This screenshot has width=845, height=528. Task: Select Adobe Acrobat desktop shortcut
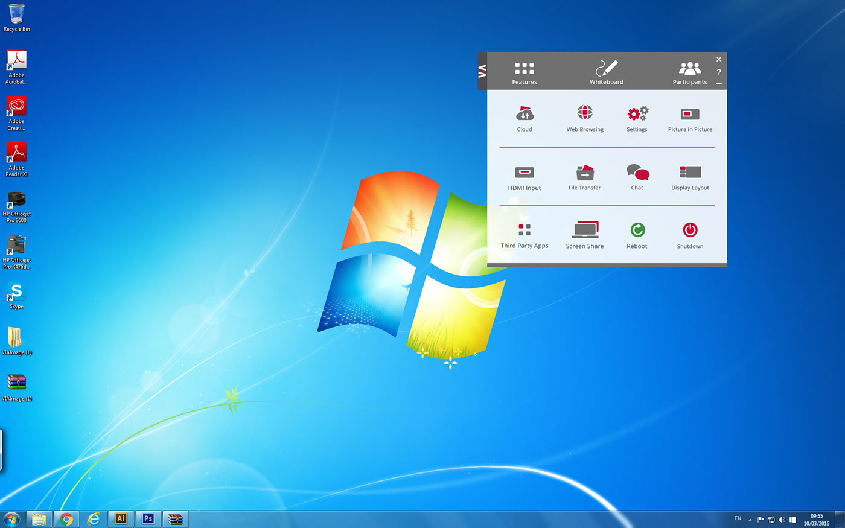pyautogui.click(x=17, y=67)
